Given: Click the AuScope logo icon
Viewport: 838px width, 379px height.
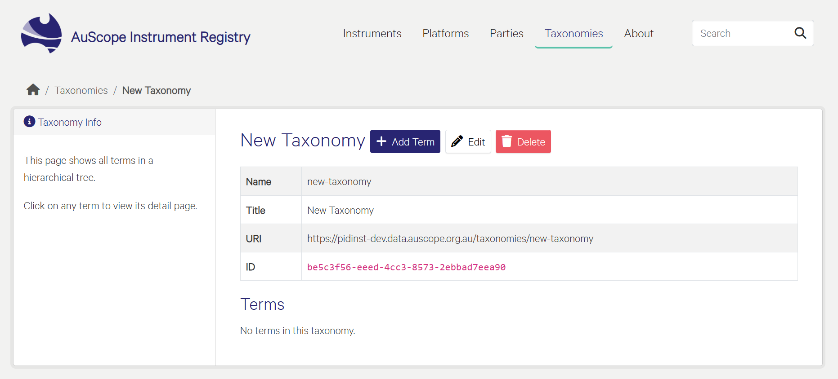Looking at the screenshot, I should [41, 33].
